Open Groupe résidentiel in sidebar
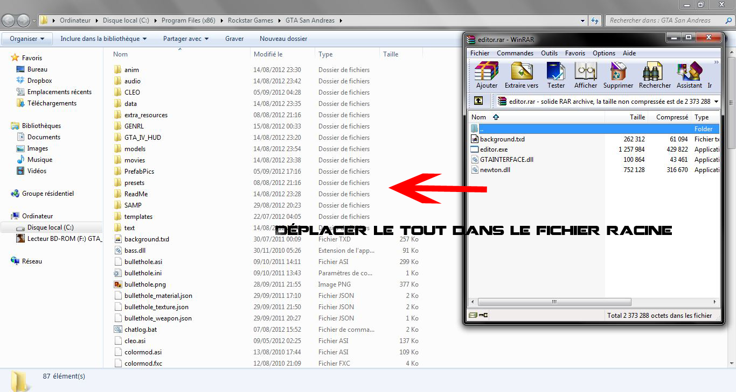736x392 pixels. pyautogui.click(x=47, y=194)
